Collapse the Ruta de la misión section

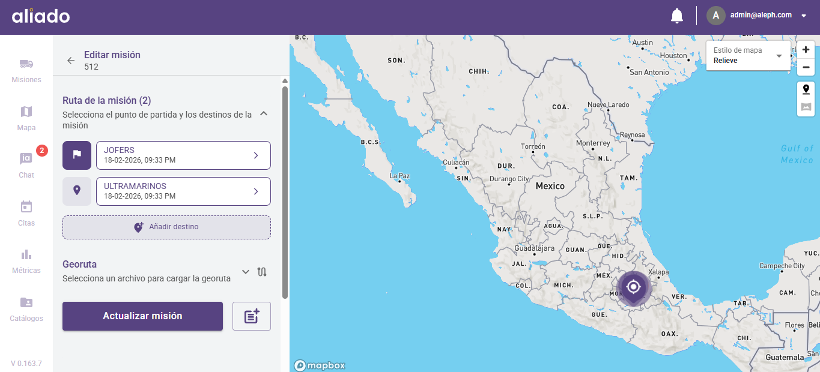(x=263, y=113)
